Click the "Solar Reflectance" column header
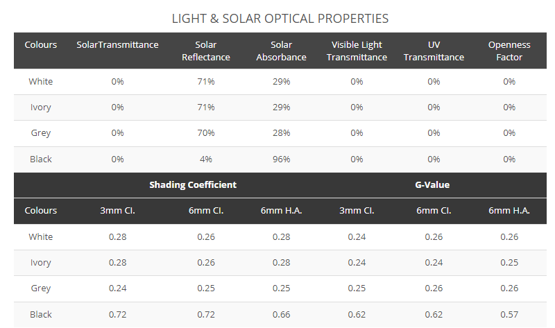The height and width of the screenshot is (328, 555). [205, 51]
